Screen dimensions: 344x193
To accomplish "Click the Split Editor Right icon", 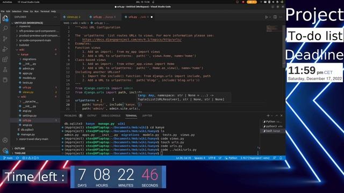I will tap(275, 17).
